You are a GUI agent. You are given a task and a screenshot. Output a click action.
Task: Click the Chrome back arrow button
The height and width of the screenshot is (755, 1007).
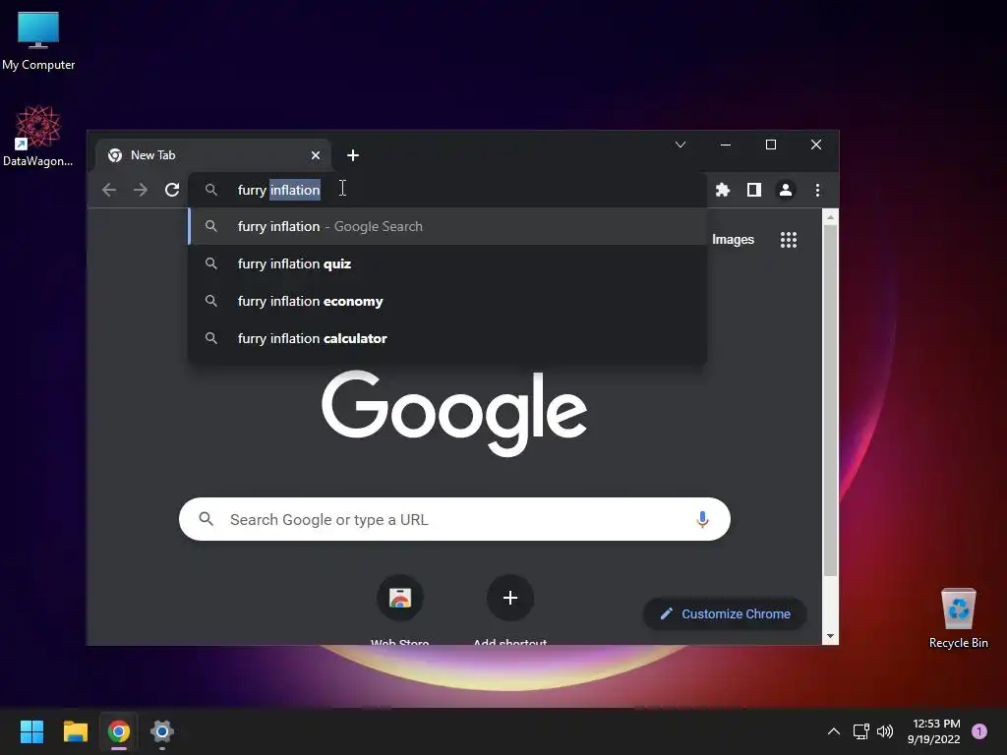point(109,190)
